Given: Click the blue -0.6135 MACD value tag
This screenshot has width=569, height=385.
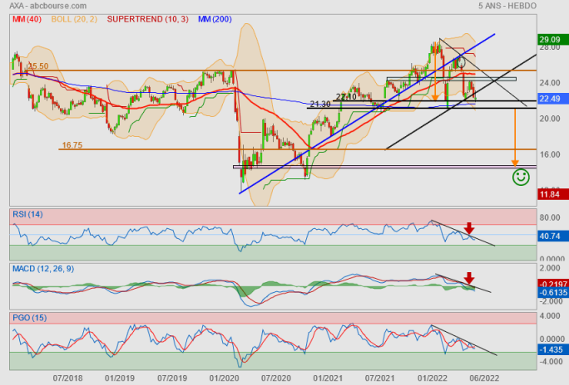Looking at the screenshot, I should pos(552,293).
